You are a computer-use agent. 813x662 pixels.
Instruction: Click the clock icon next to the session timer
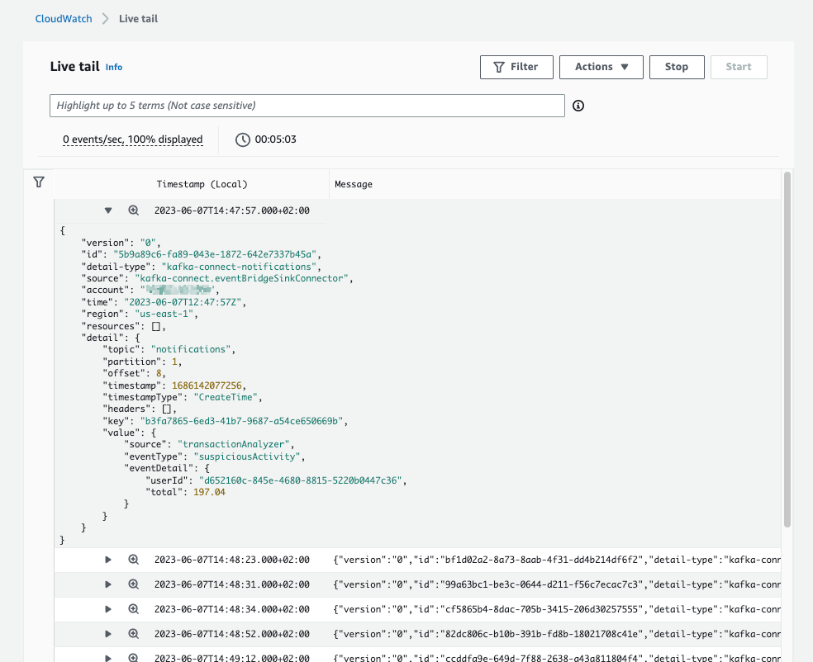(x=242, y=139)
